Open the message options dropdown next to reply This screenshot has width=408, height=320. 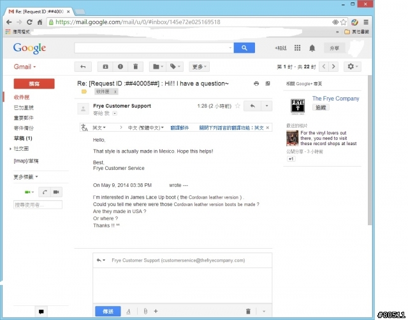[x=266, y=106]
